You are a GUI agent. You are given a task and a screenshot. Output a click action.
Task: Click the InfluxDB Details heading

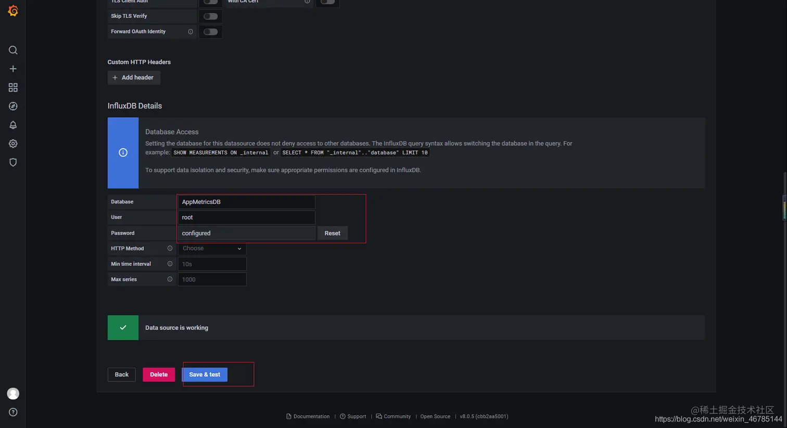[x=135, y=106]
